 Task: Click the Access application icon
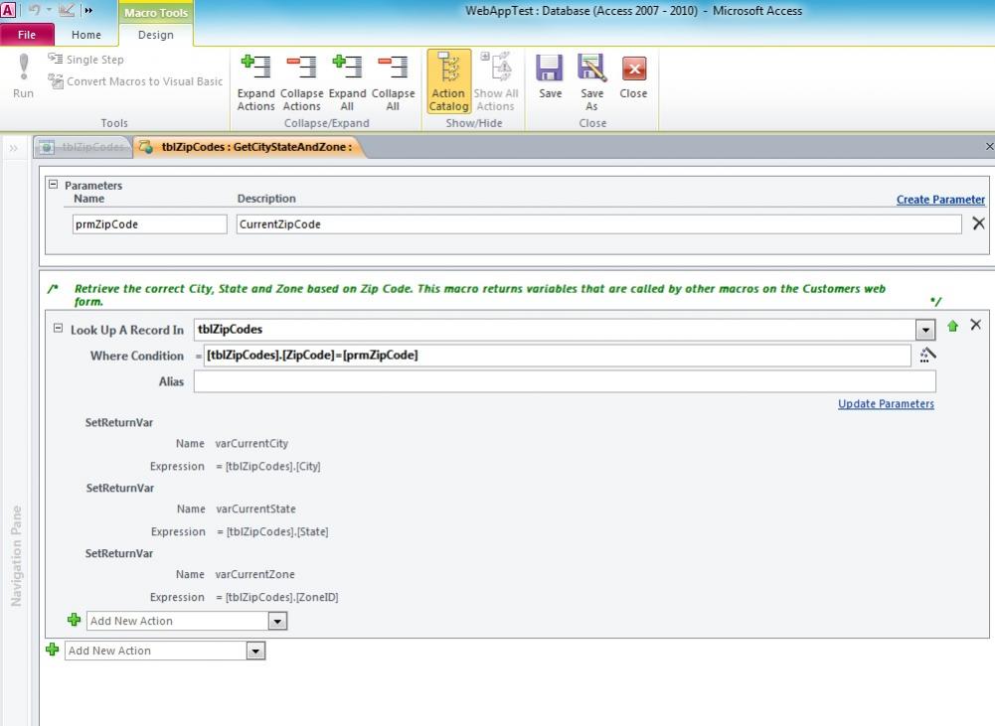click(x=8, y=10)
